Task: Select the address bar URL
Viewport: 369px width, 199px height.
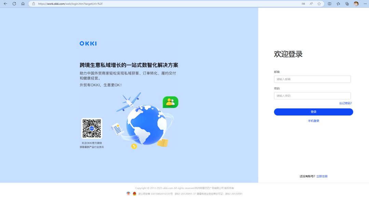Action: (70, 4)
